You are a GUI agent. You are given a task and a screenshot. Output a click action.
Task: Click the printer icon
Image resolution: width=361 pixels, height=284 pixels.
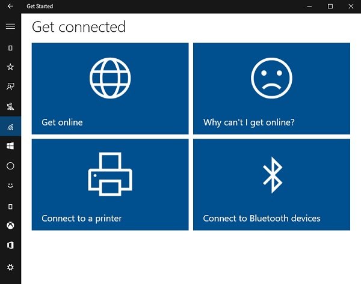tap(110, 174)
